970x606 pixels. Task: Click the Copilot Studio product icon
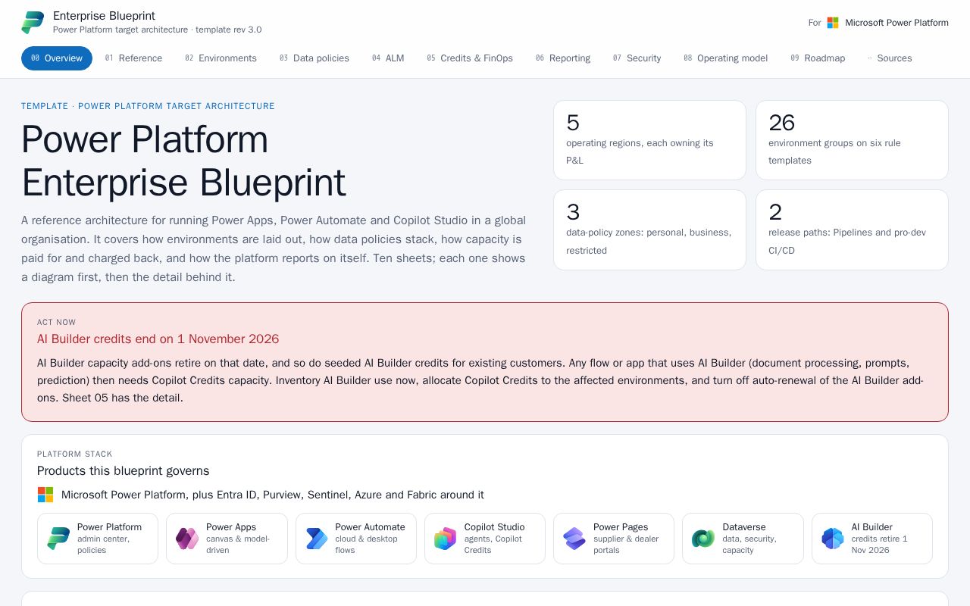pos(446,539)
